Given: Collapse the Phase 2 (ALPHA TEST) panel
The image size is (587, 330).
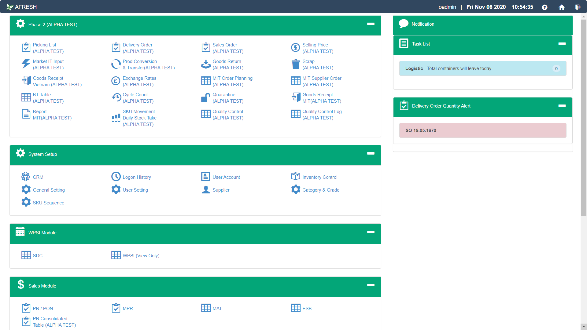Looking at the screenshot, I should [x=371, y=24].
